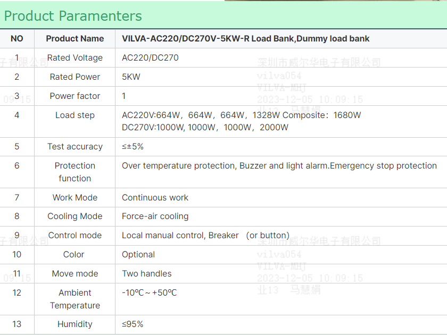Select the "AC220/DC270" value

click(150, 57)
